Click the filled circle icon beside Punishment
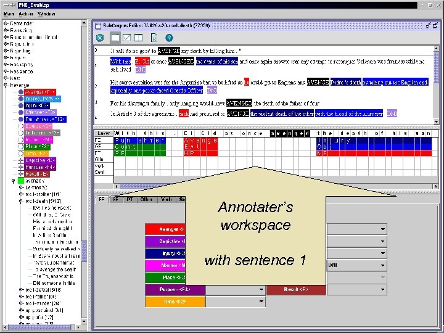 coord(21,119)
